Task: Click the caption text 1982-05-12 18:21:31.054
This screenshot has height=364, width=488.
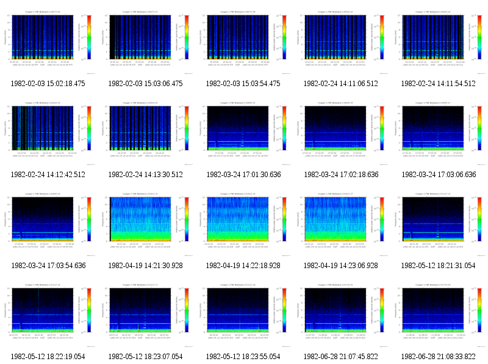Action: [x=438, y=266]
